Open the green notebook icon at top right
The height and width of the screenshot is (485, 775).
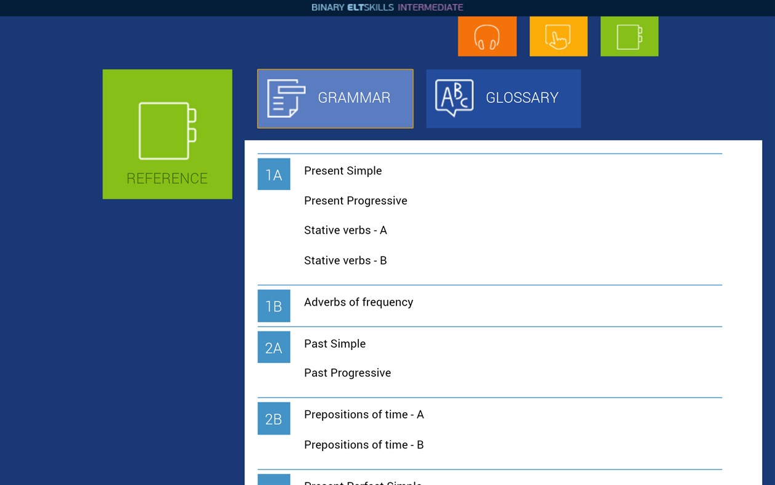click(x=628, y=36)
